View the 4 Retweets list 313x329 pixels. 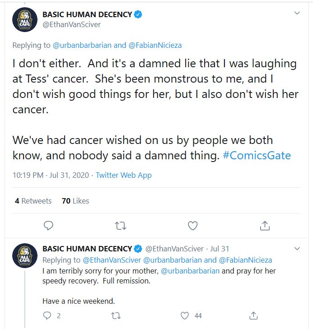coord(33,201)
